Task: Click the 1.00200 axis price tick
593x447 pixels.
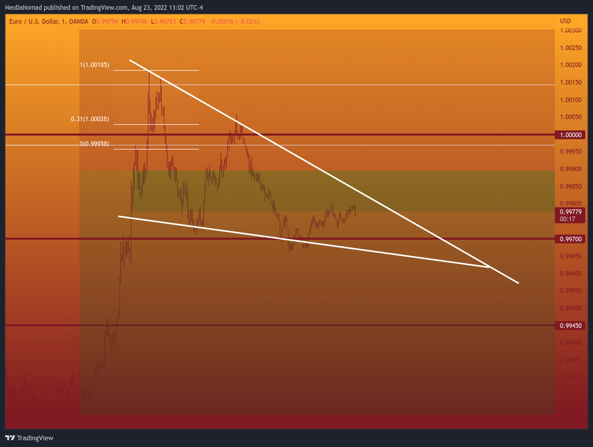Action: click(571, 65)
